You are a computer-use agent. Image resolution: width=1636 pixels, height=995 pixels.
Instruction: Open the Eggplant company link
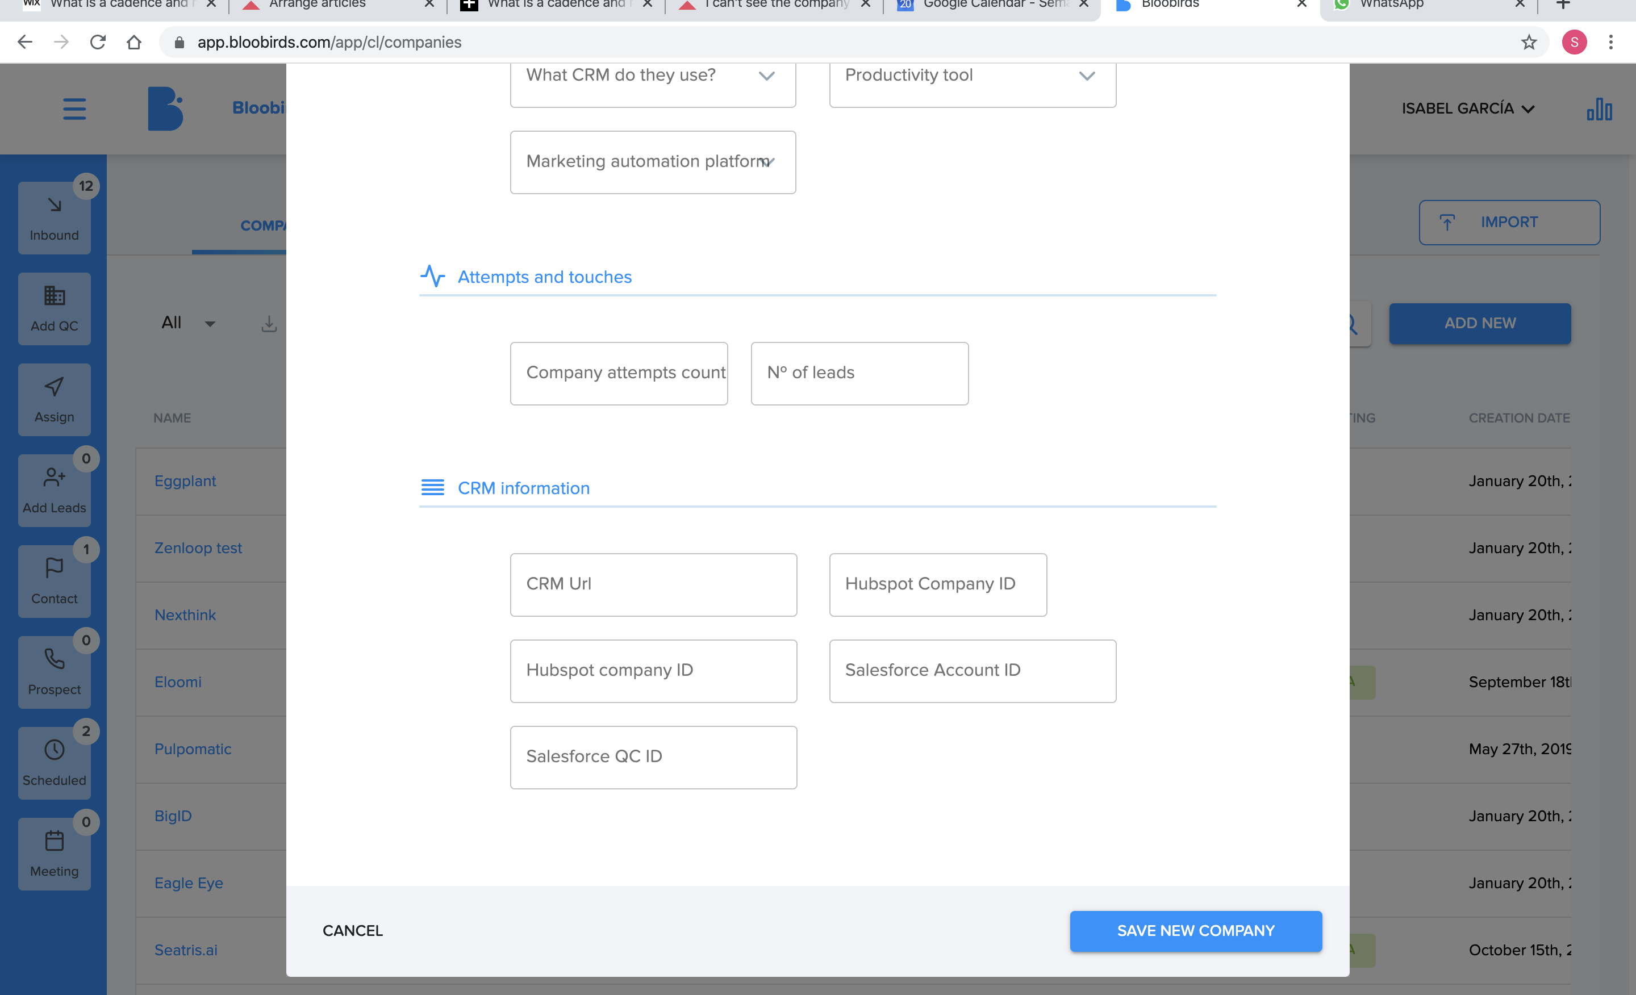tap(185, 481)
